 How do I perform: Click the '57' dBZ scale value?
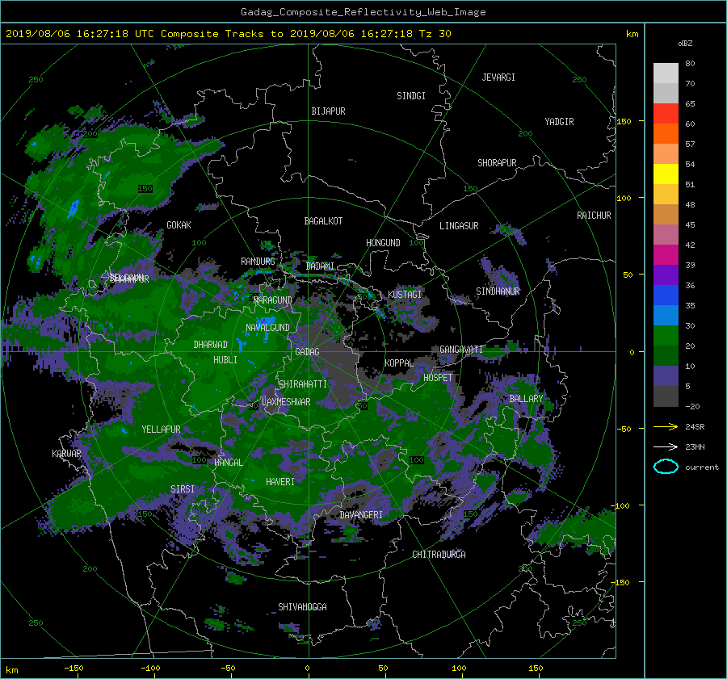tap(690, 145)
